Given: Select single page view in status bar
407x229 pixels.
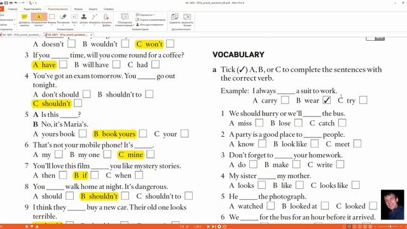Looking at the screenshot, I should [x=344, y=226].
